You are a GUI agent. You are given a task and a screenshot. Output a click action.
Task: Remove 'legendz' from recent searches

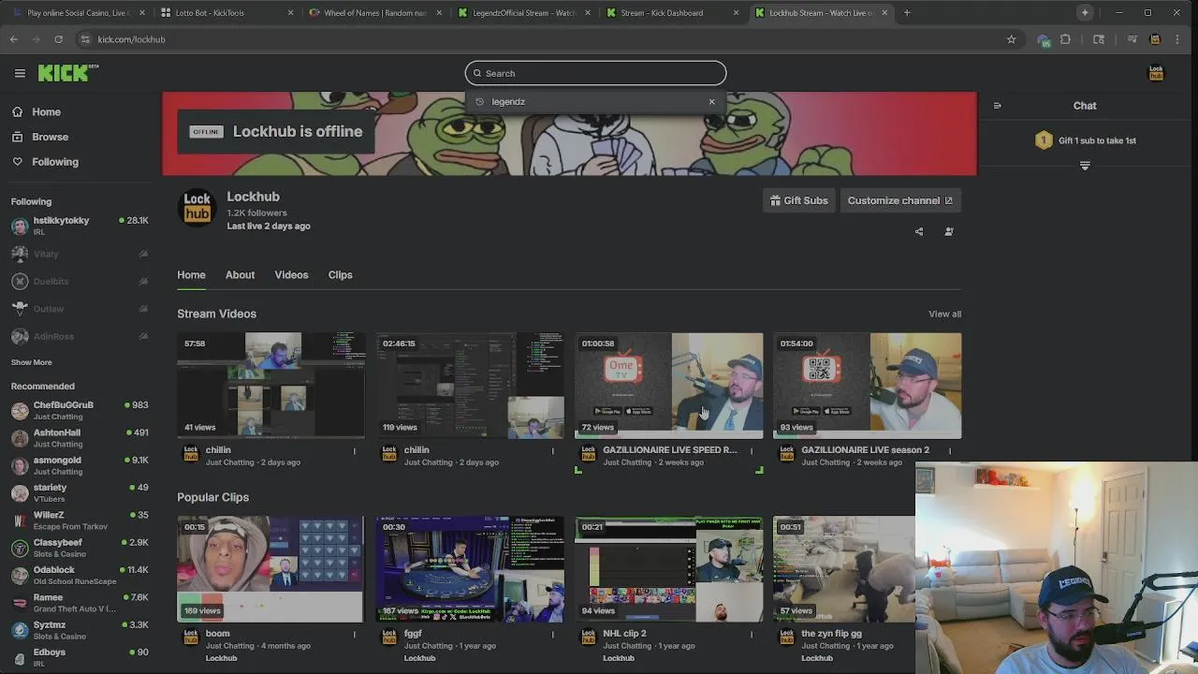(x=711, y=101)
